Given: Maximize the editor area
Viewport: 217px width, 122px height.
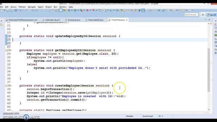Looking at the screenshot, I should pyautogui.click(x=209, y=20).
